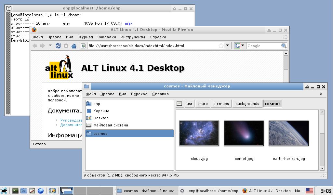Select earth-horizon.jpg thumbnail
333x195 pixels.
click(289, 133)
